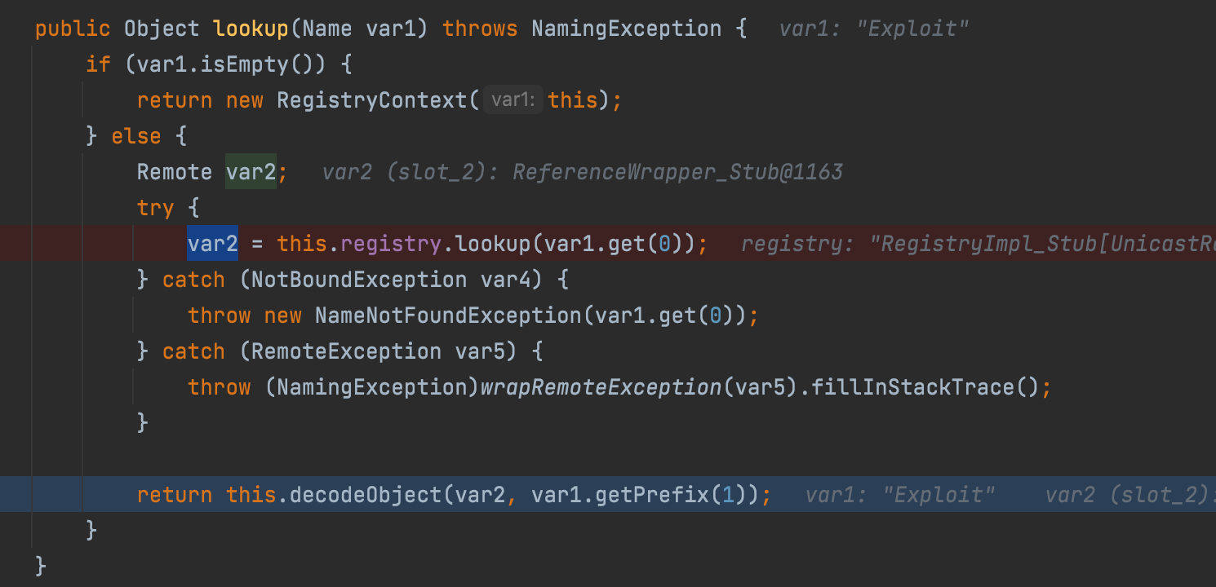
Task: Click the purple registry field reference
Action: tap(390, 244)
